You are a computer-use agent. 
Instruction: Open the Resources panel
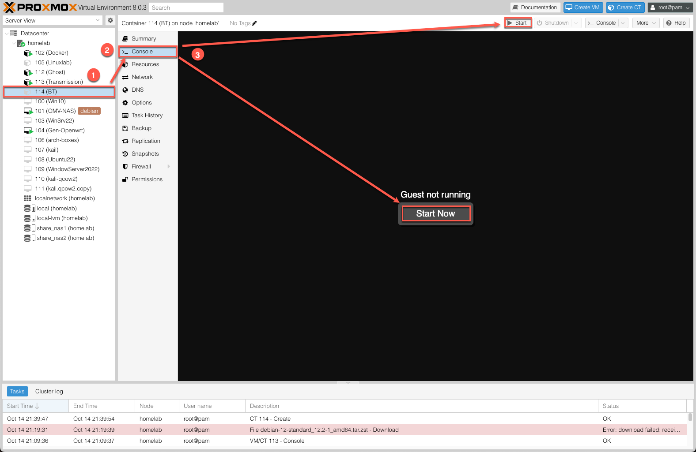coord(148,64)
